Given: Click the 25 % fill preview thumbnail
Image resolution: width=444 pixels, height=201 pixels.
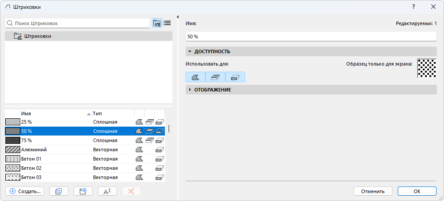Looking at the screenshot, I should (12, 122).
